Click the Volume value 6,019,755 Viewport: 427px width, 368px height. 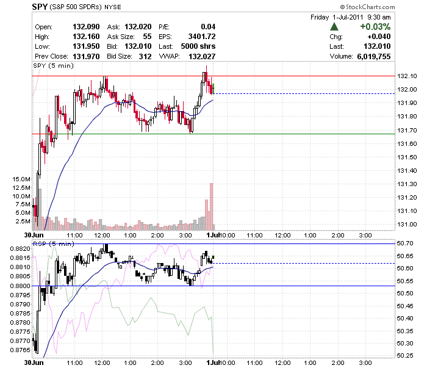(x=373, y=56)
